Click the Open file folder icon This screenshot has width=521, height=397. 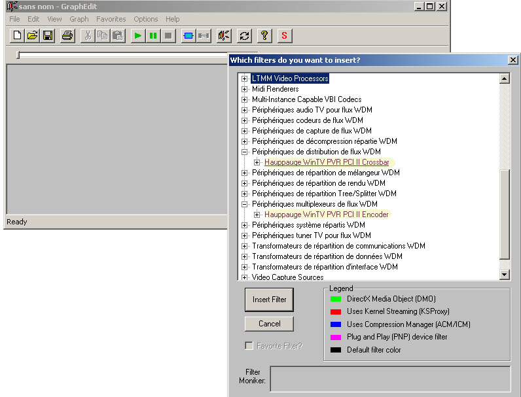coord(32,35)
